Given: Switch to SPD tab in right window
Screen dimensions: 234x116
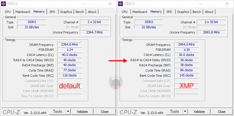Looking at the screenshot, I should click(x=169, y=12).
